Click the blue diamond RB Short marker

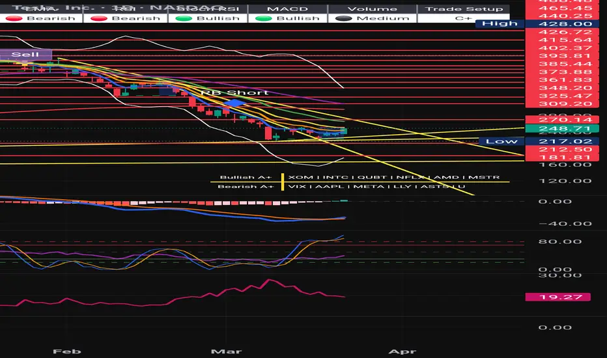click(235, 103)
